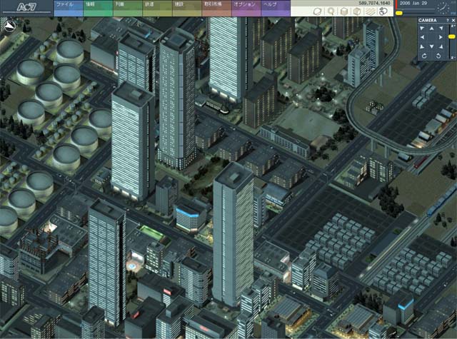Open the ファイル menu

click(64, 4)
